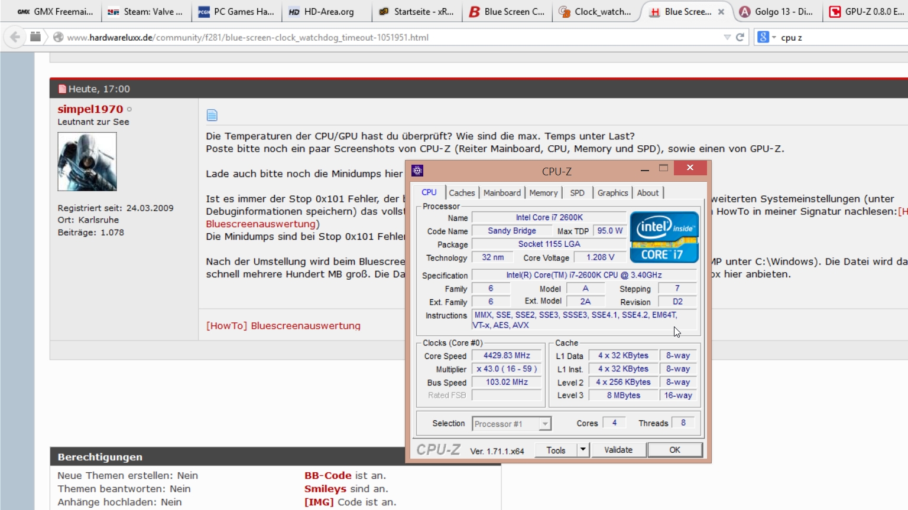This screenshot has height=510, width=908.
Task: Open the Bluescreenauswertung link in post
Action: (x=261, y=224)
